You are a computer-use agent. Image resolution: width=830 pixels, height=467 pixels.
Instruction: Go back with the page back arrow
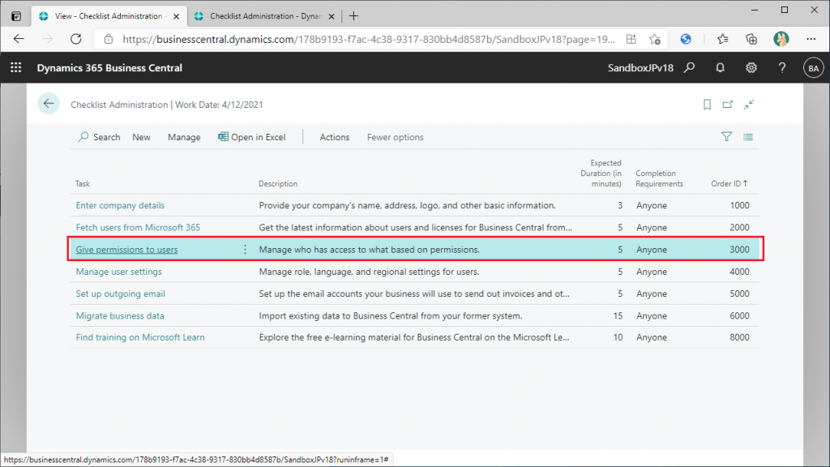[x=49, y=104]
